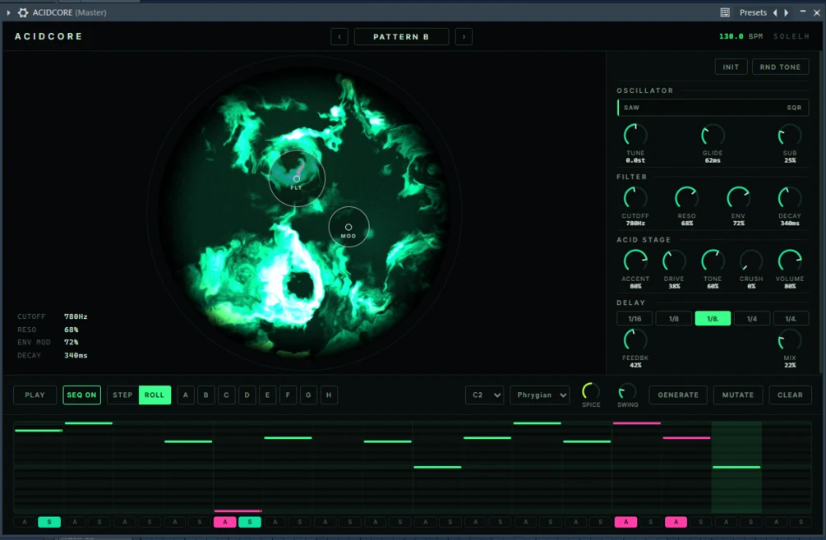This screenshot has height=540, width=826.
Task: Toggle the first pink accent A step
Action: coord(225,522)
